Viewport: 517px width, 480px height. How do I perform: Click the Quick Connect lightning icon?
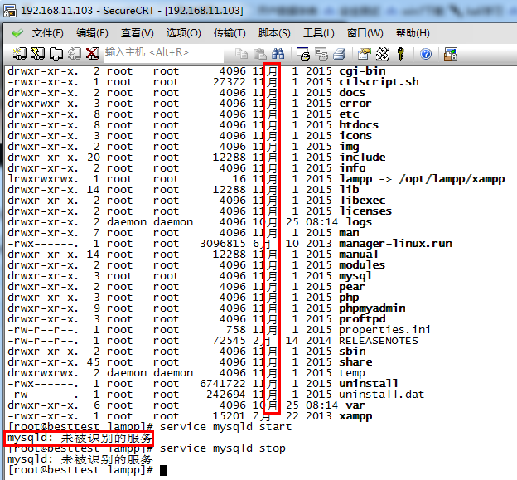click(x=37, y=53)
